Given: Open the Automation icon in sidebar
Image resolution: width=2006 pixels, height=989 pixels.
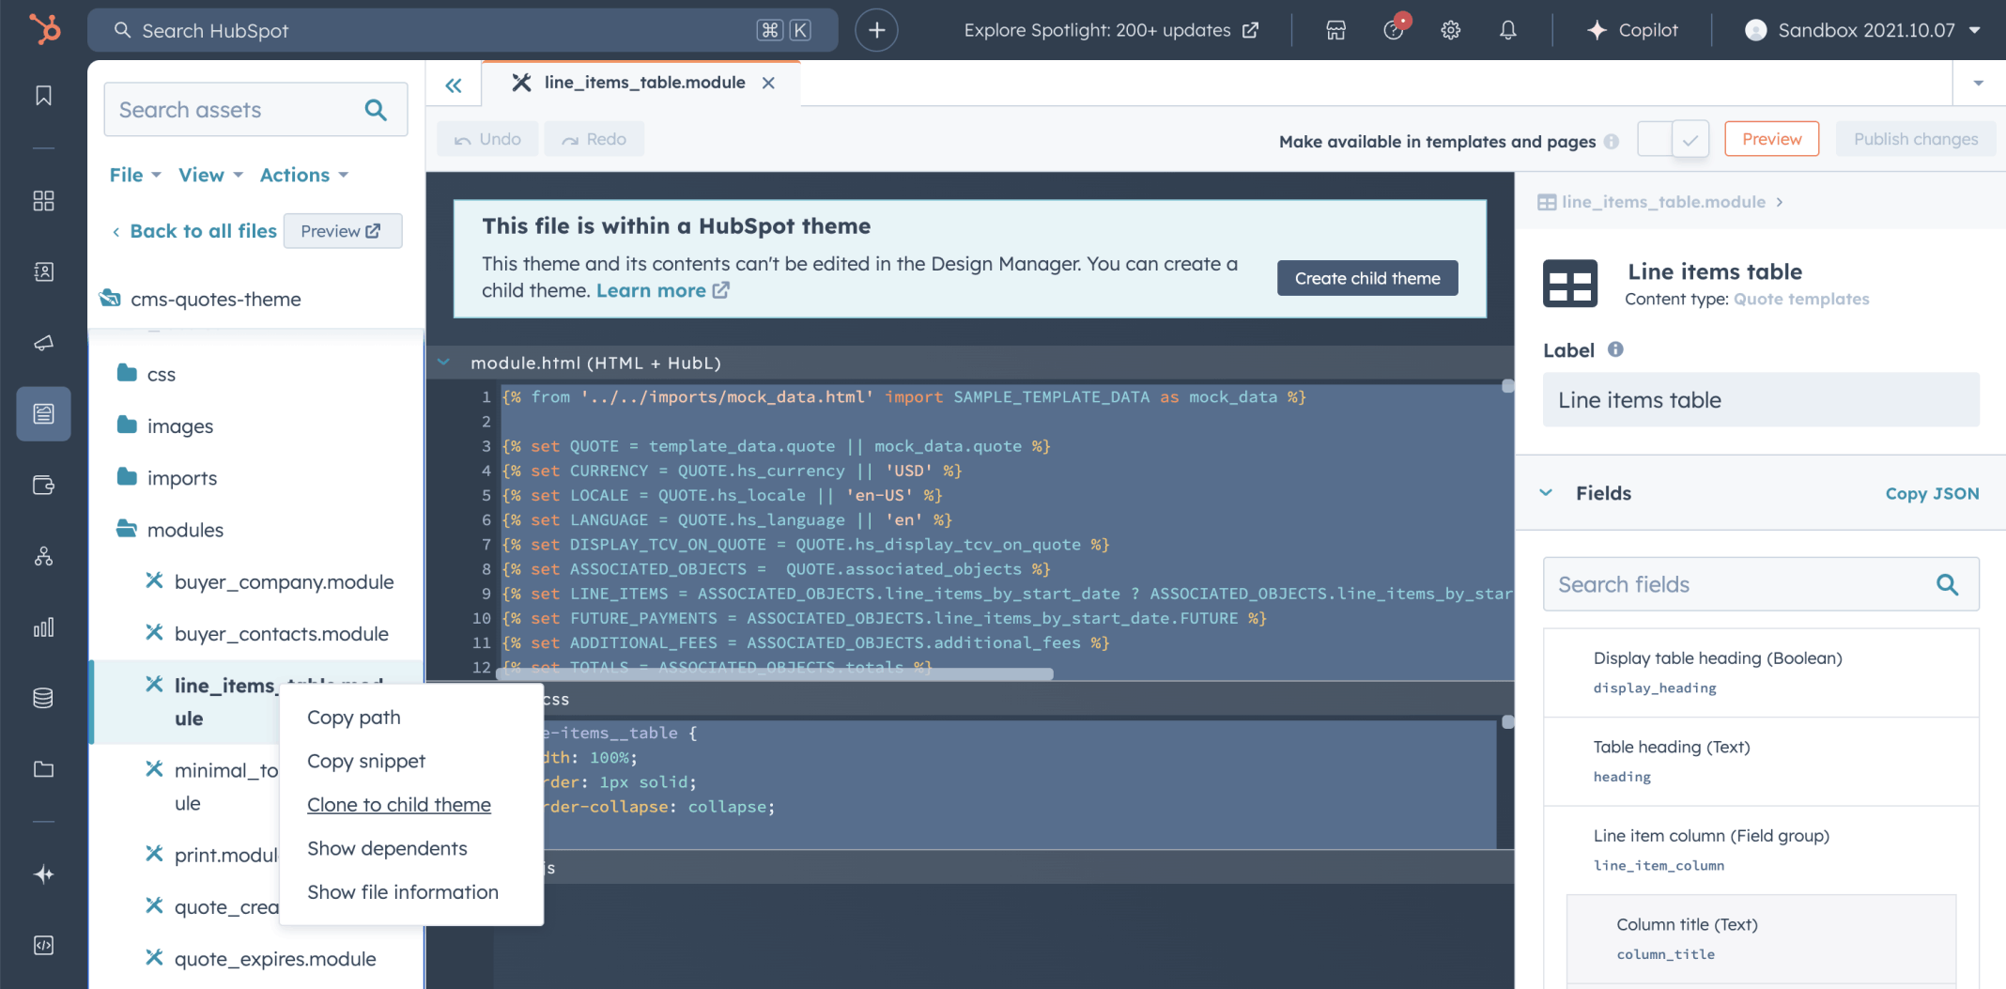Looking at the screenshot, I should 43,556.
